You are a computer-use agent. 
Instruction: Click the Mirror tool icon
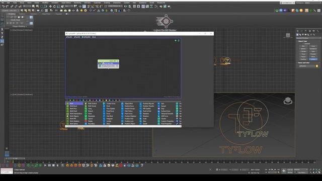click(x=125, y=7)
